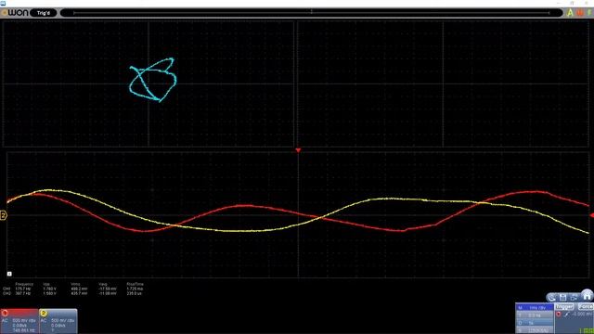
Task: Click the red trigger source channel icon
Action: [559, 314]
